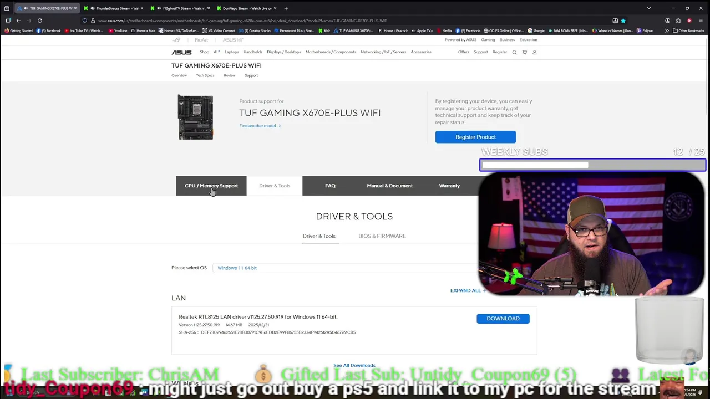
Task: Mute the TUF GAMING tab audio icon
Action: (x=26, y=8)
